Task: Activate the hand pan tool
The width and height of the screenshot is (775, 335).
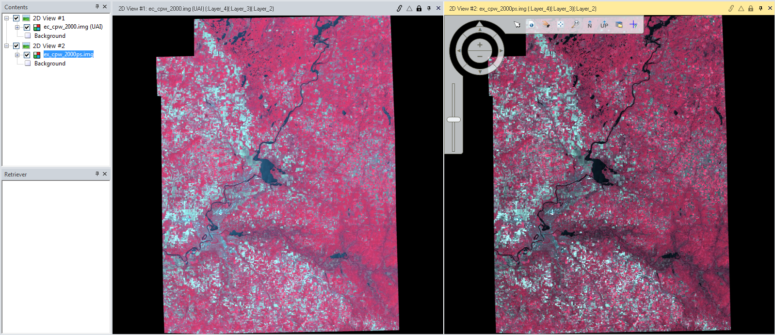Action: [546, 24]
